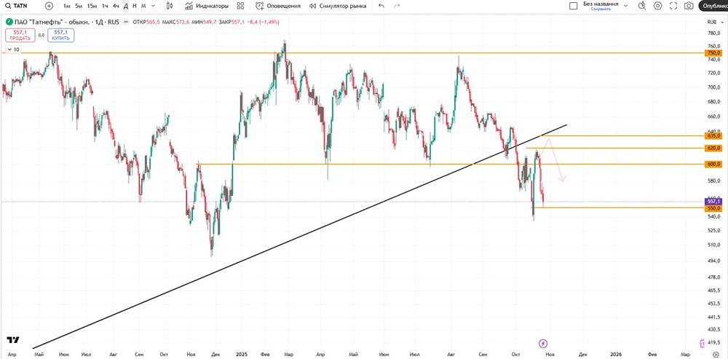Switch to the 1ч timeframe

[x=105, y=6]
